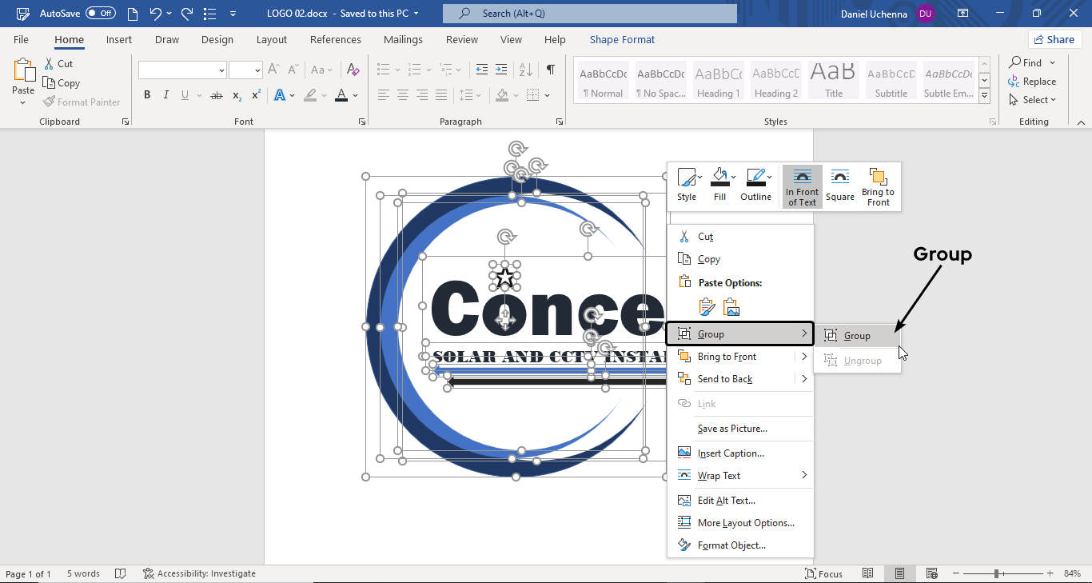Screen dimensions: 1092x583
Task: Click the zoom slider handle
Action: pos(997,573)
